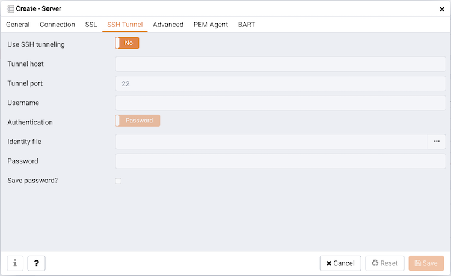Screen dimensions: 451x276
Task: Switch to the General tab
Action: point(18,25)
